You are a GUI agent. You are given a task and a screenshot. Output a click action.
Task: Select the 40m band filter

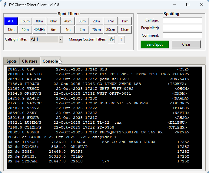[x=68, y=21]
